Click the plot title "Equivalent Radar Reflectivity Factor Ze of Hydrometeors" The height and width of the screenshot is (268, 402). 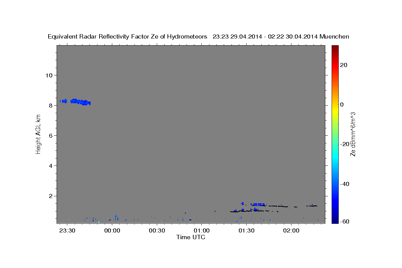[128, 37]
